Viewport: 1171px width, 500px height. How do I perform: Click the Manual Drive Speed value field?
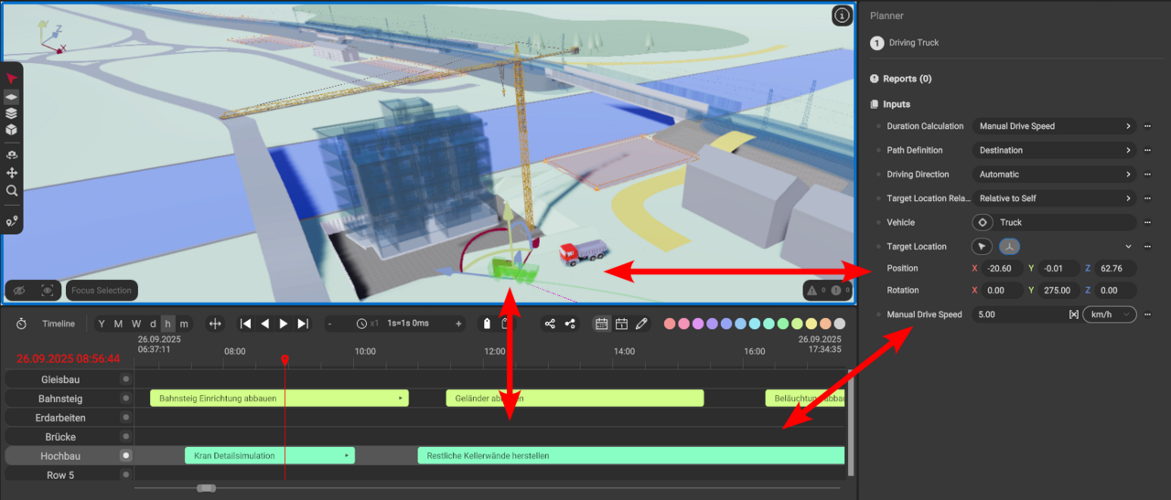pyautogui.click(x=1017, y=314)
